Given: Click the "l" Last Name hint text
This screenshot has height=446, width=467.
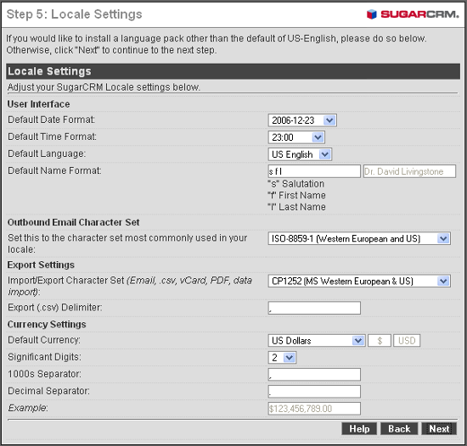Looking at the screenshot, I should coord(296,207).
